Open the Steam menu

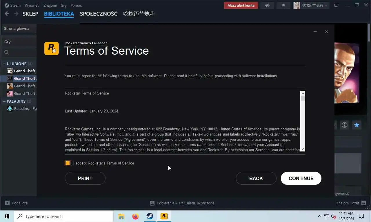point(15,5)
